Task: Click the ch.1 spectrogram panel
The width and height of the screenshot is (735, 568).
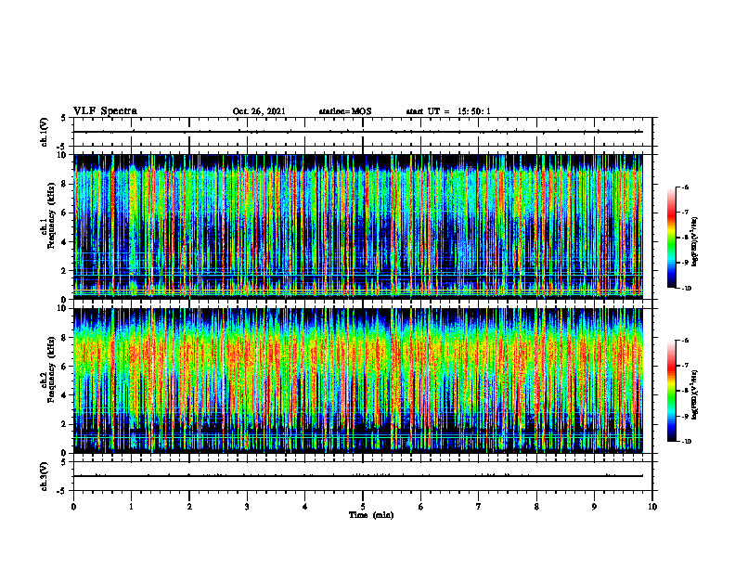Action: [x=358, y=226]
